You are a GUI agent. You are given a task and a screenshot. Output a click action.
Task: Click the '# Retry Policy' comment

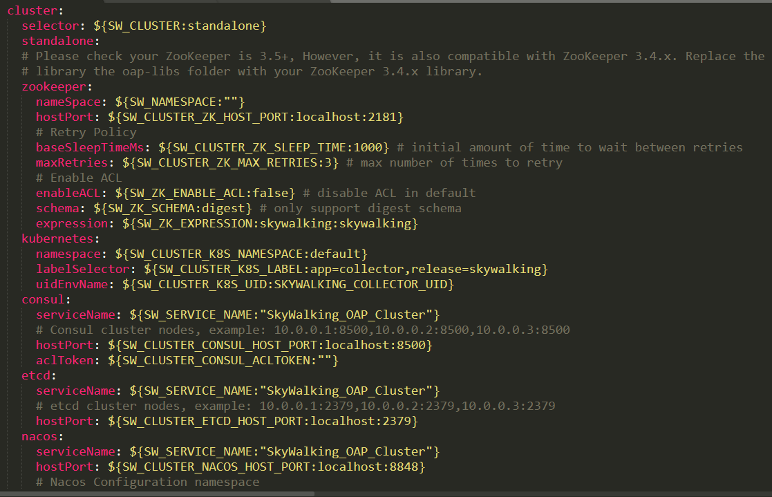click(x=86, y=133)
